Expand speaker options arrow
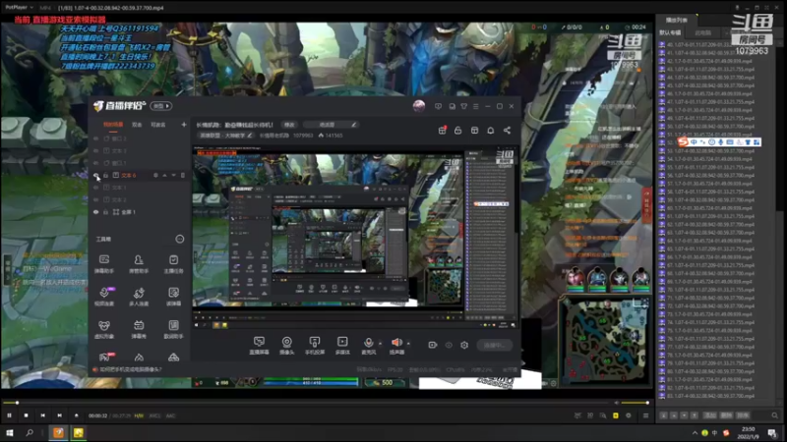The height and width of the screenshot is (442, 787). [x=408, y=343]
